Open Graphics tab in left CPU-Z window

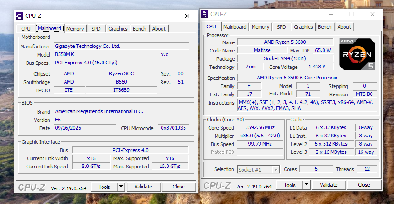click(118, 29)
